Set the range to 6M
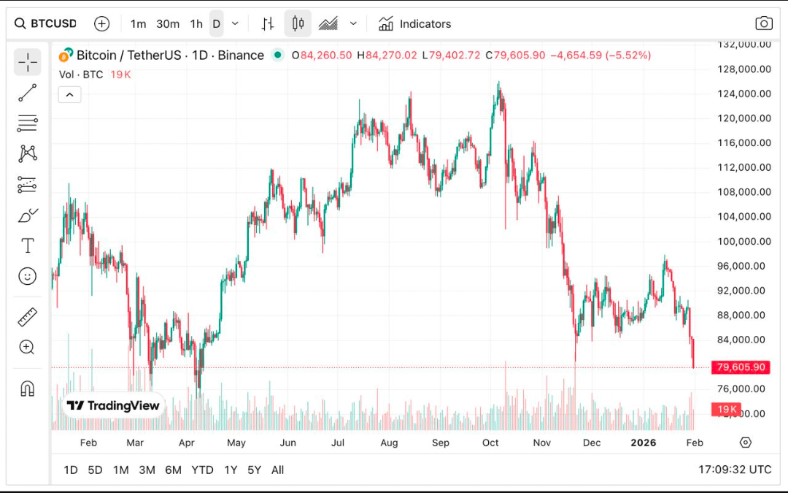This screenshot has height=493, width=788. click(174, 470)
